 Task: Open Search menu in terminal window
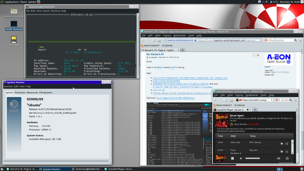46,11
